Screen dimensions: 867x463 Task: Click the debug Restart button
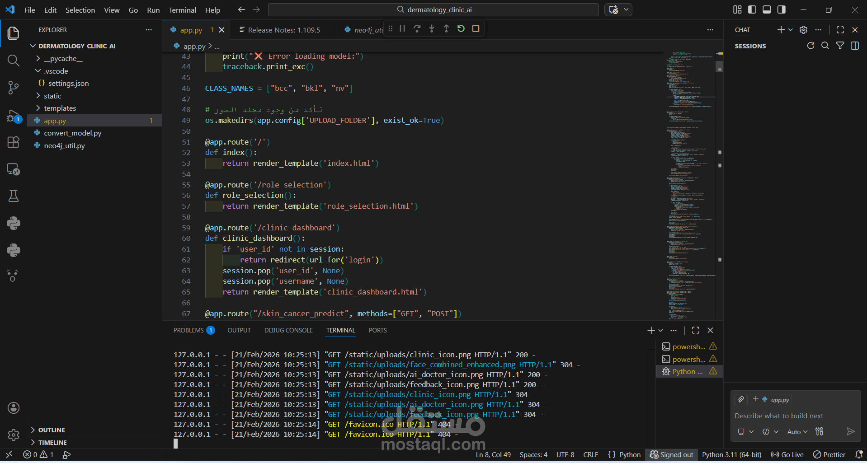[x=461, y=29]
